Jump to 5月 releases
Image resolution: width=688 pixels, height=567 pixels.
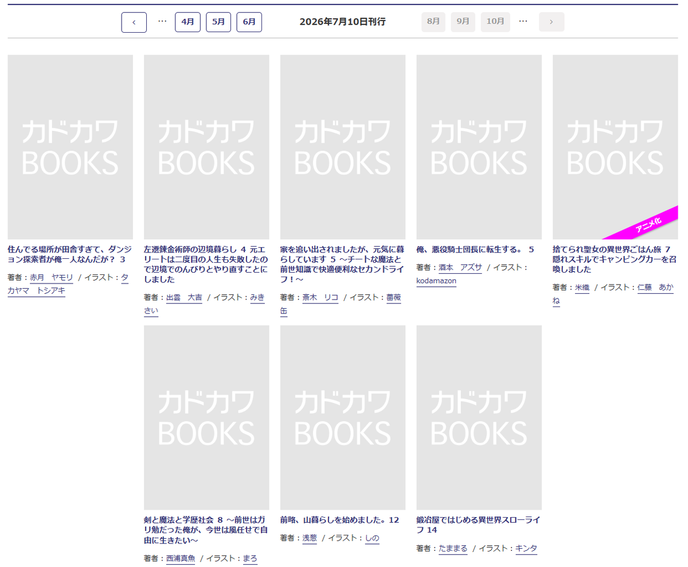pyautogui.click(x=218, y=22)
